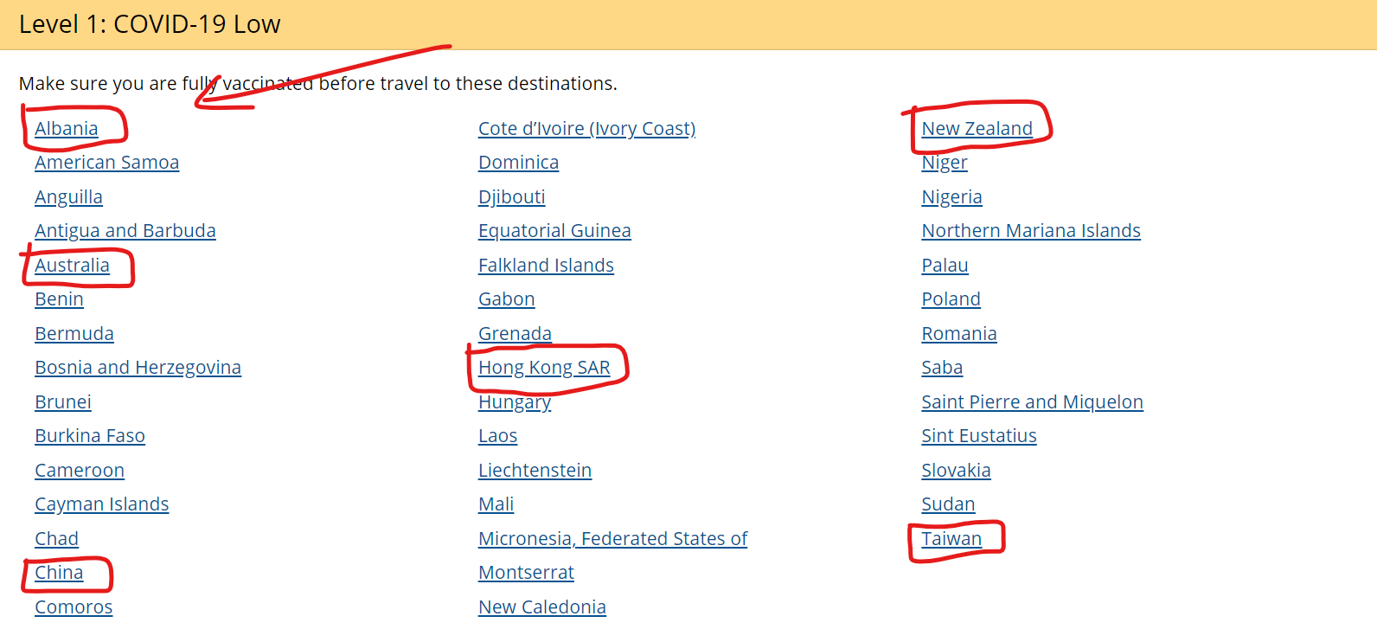Open Saint Pierre and Miquelon link
The width and height of the screenshot is (1377, 642).
pos(1032,402)
